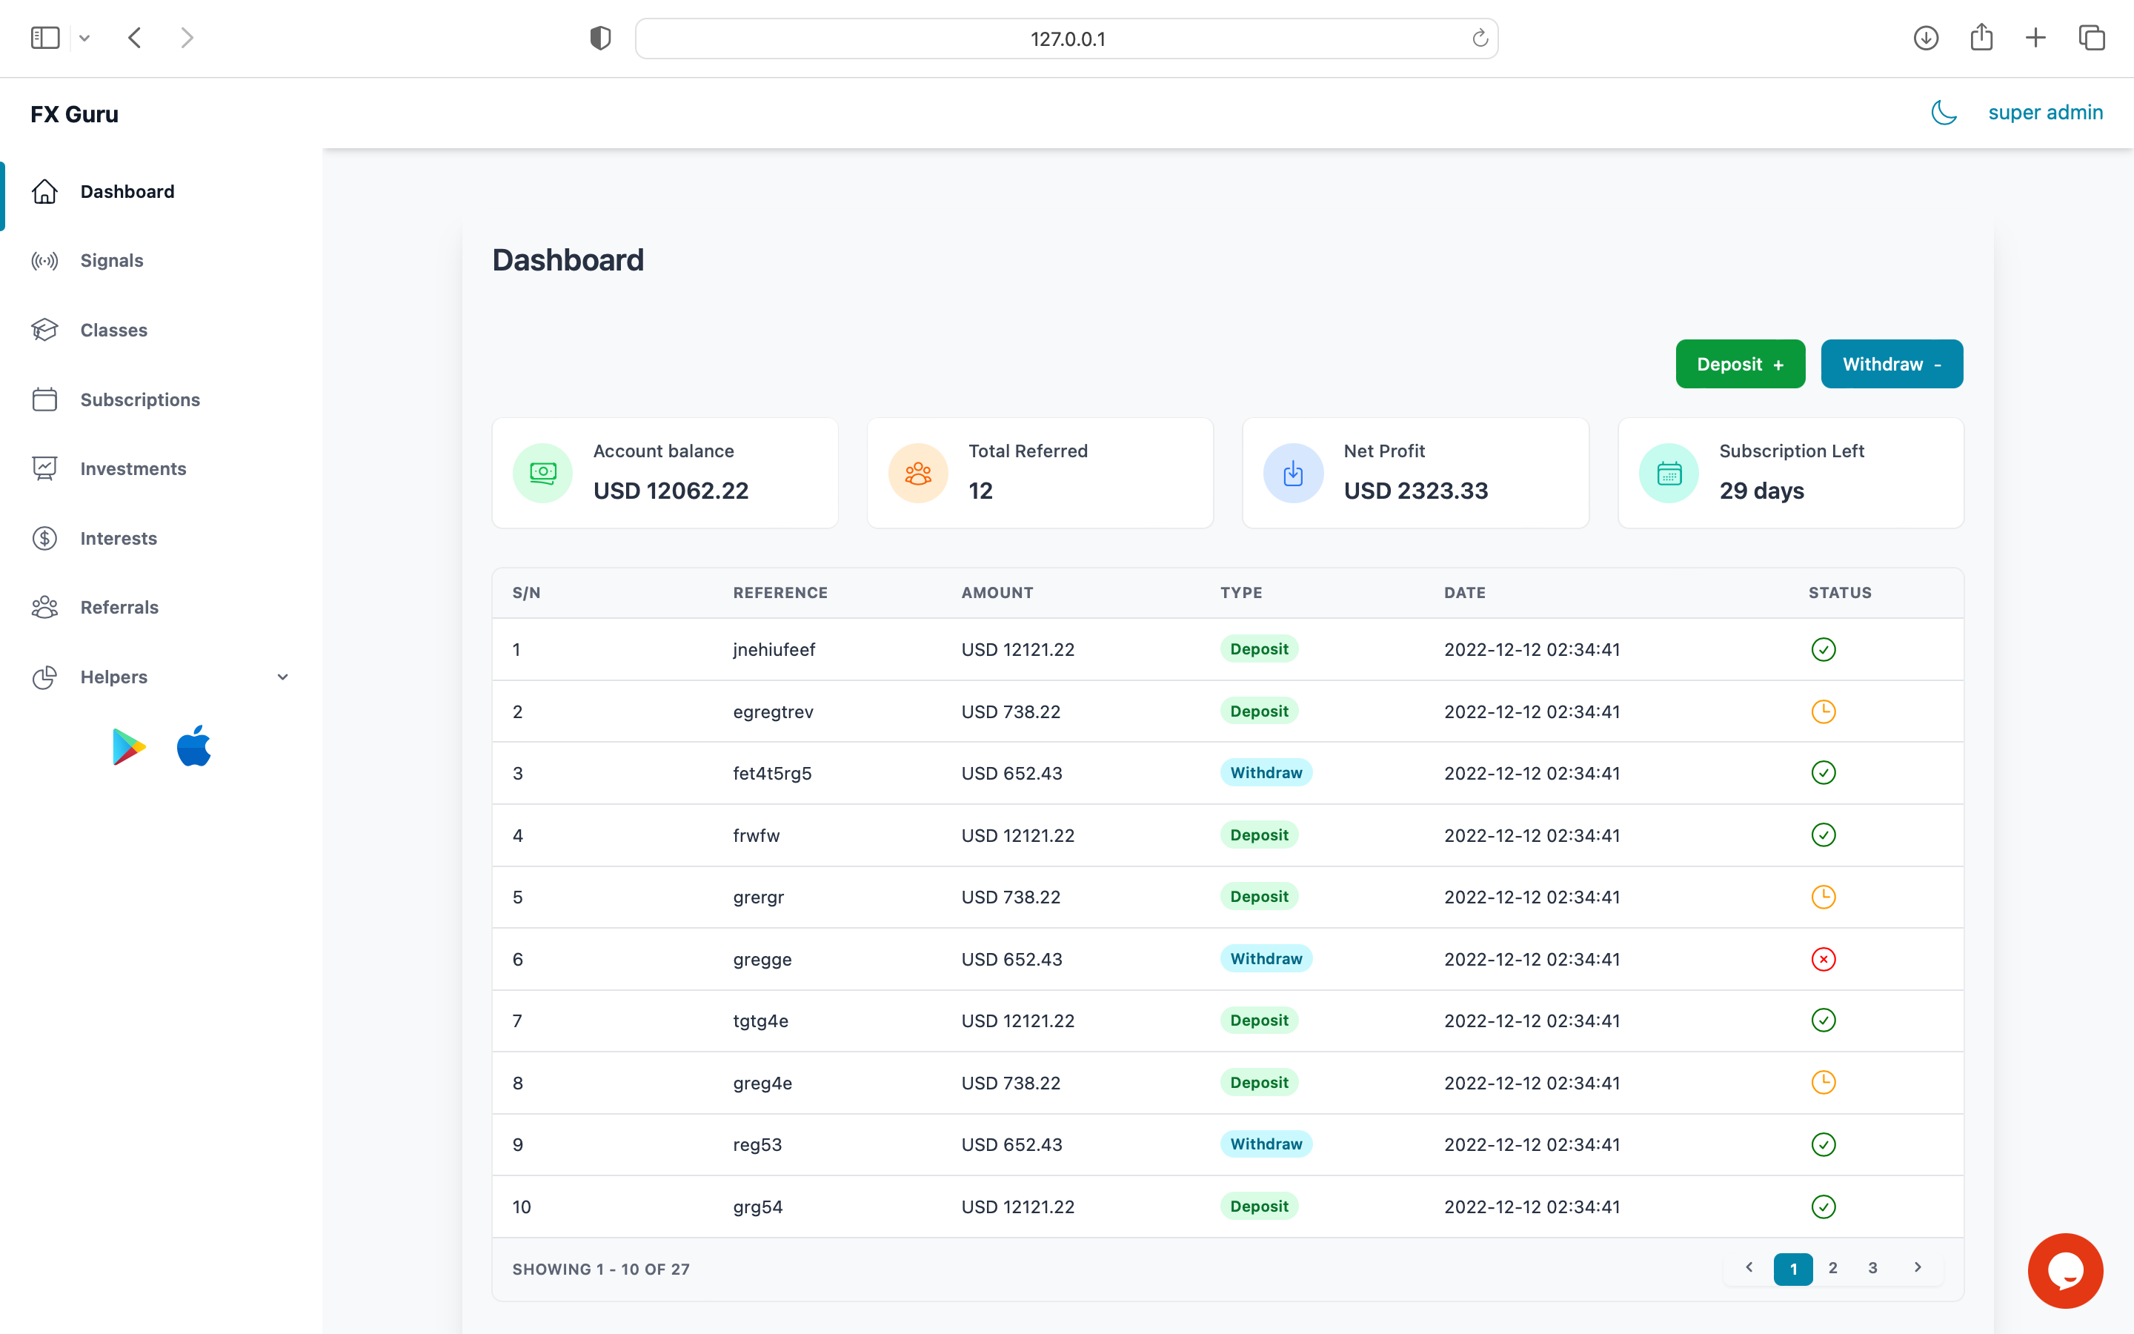The height and width of the screenshot is (1334, 2134).
Task: Open the orange chat support bubble
Action: tap(2064, 1270)
